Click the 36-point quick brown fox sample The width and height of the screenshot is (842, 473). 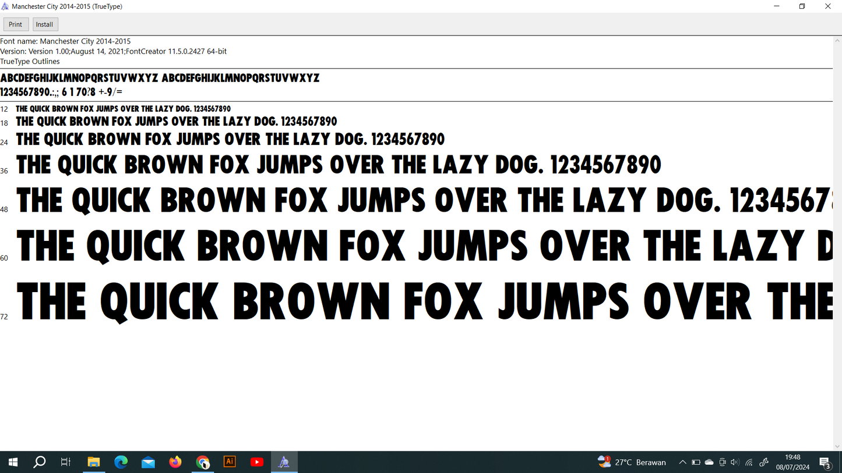[339, 165]
